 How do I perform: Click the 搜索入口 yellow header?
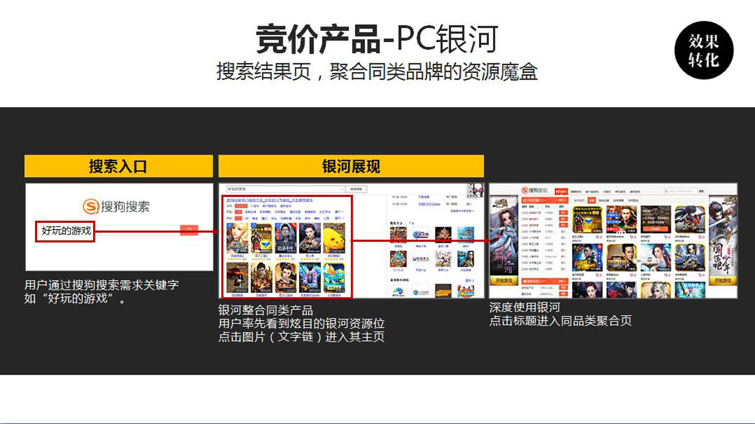pyautogui.click(x=119, y=166)
